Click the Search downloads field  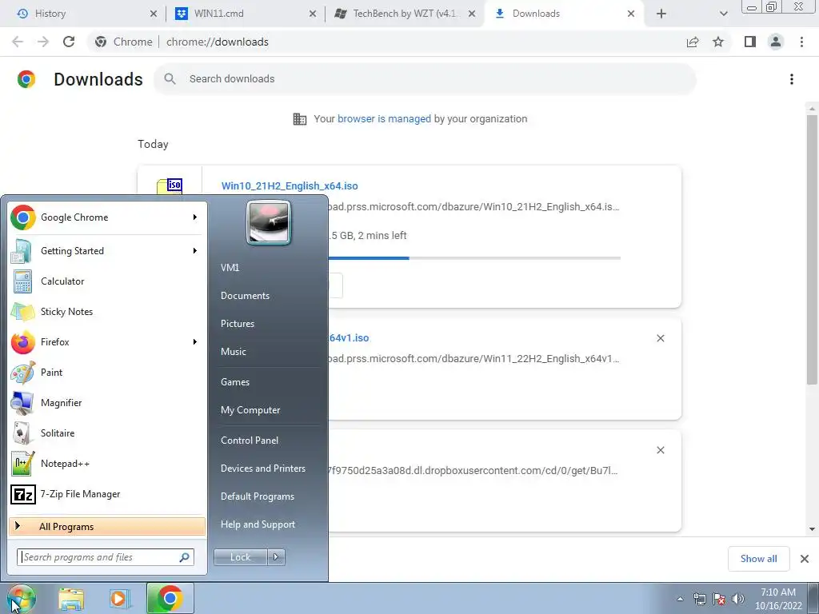(425, 79)
